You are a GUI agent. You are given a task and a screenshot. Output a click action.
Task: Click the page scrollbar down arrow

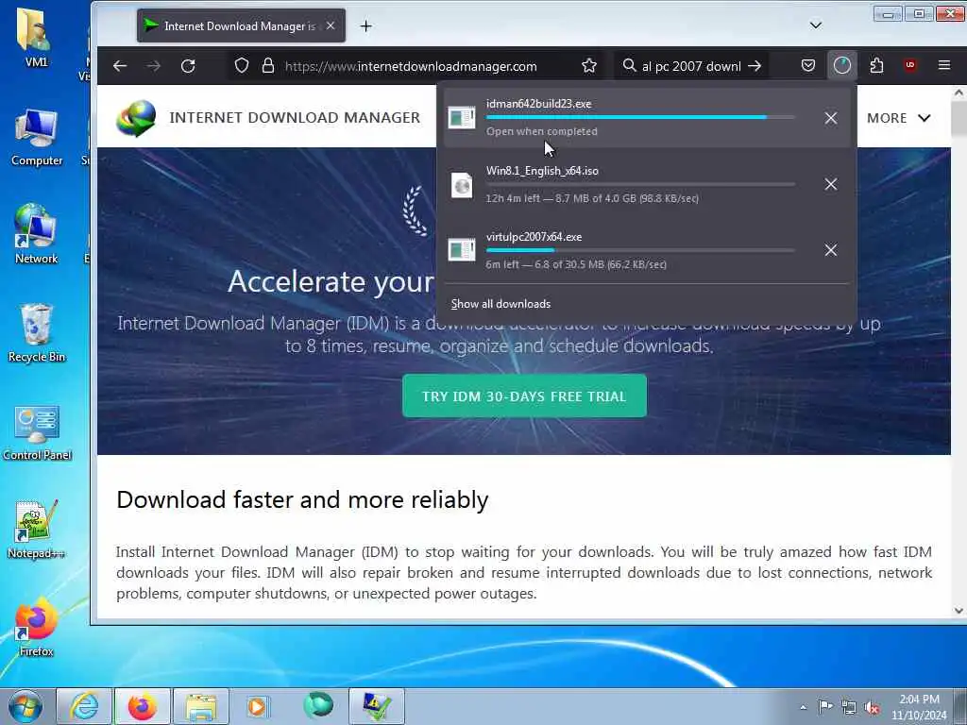tap(959, 611)
